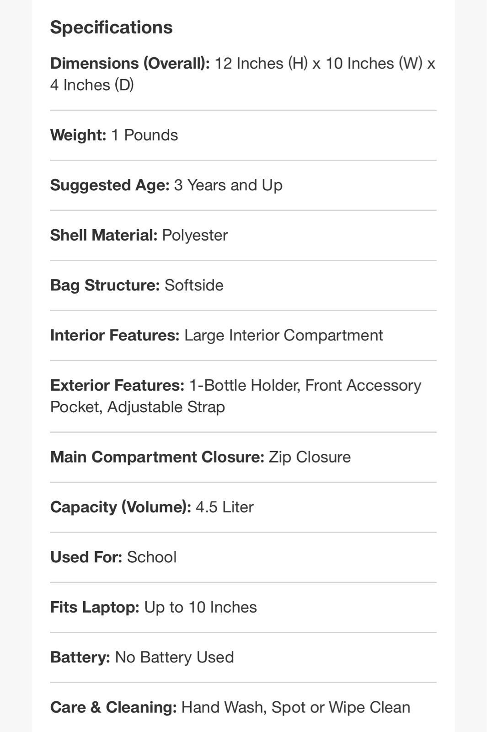Tap the Weight 1 Pounds row
This screenshot has width=487, height=732.
click(x=243, y=135)
